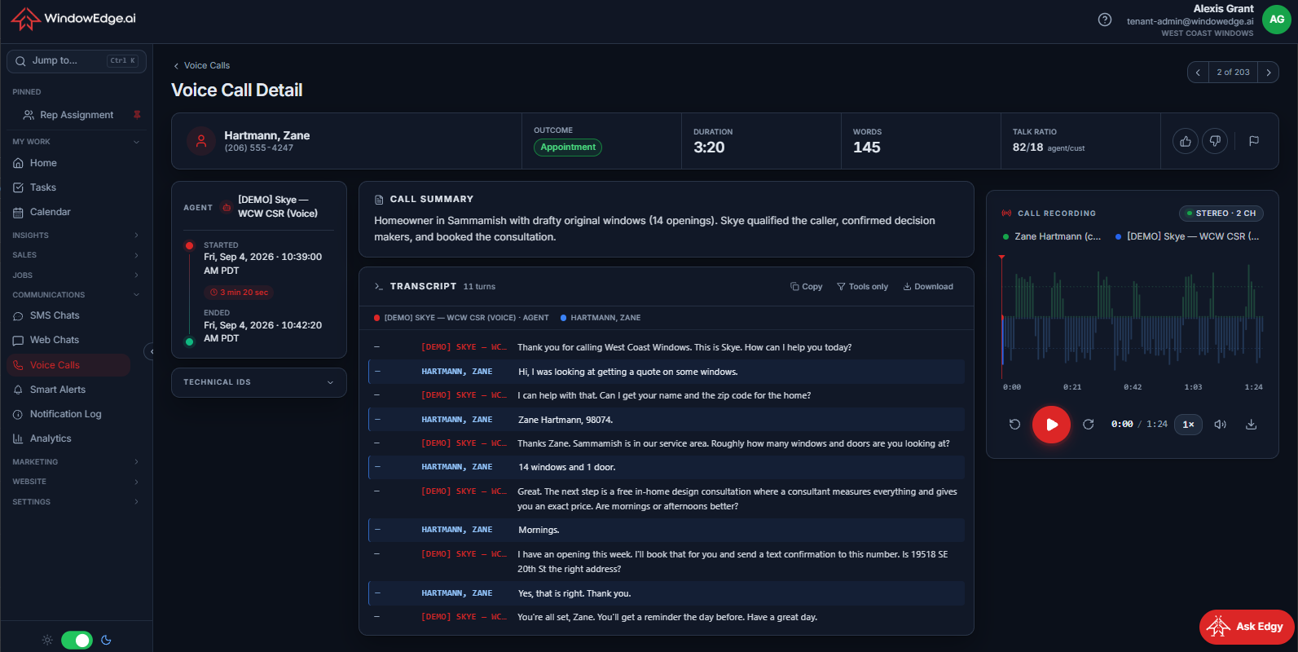
Task: Open the AG user avatar menu
Action: 1277,20
